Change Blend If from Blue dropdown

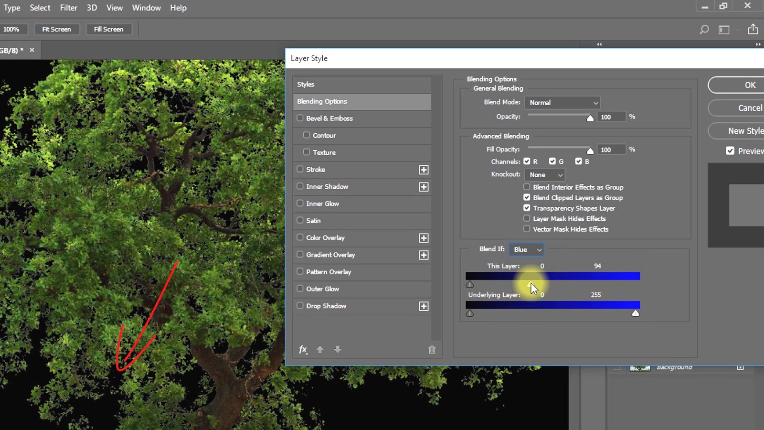[x=526, y=249]
